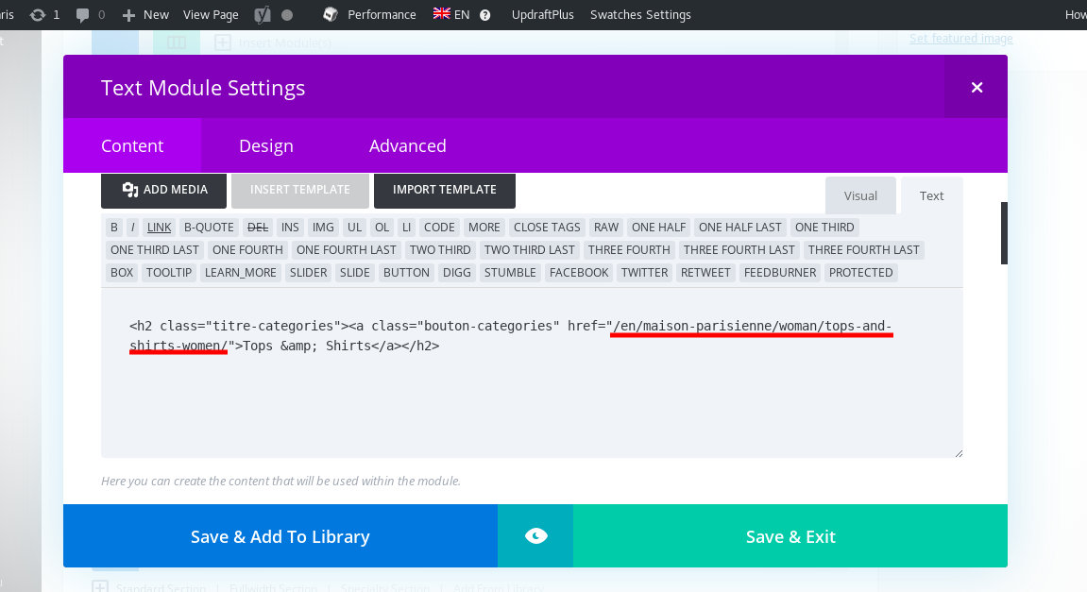This screenshot has width=1087, height=592.
Task: Click the modal vertical scrollbar handle
Action: [x=1004, y=233]
